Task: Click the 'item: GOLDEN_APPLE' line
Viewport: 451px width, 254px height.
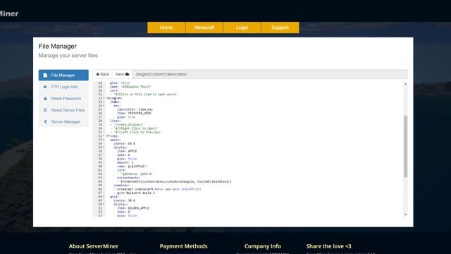Action: 133,208
